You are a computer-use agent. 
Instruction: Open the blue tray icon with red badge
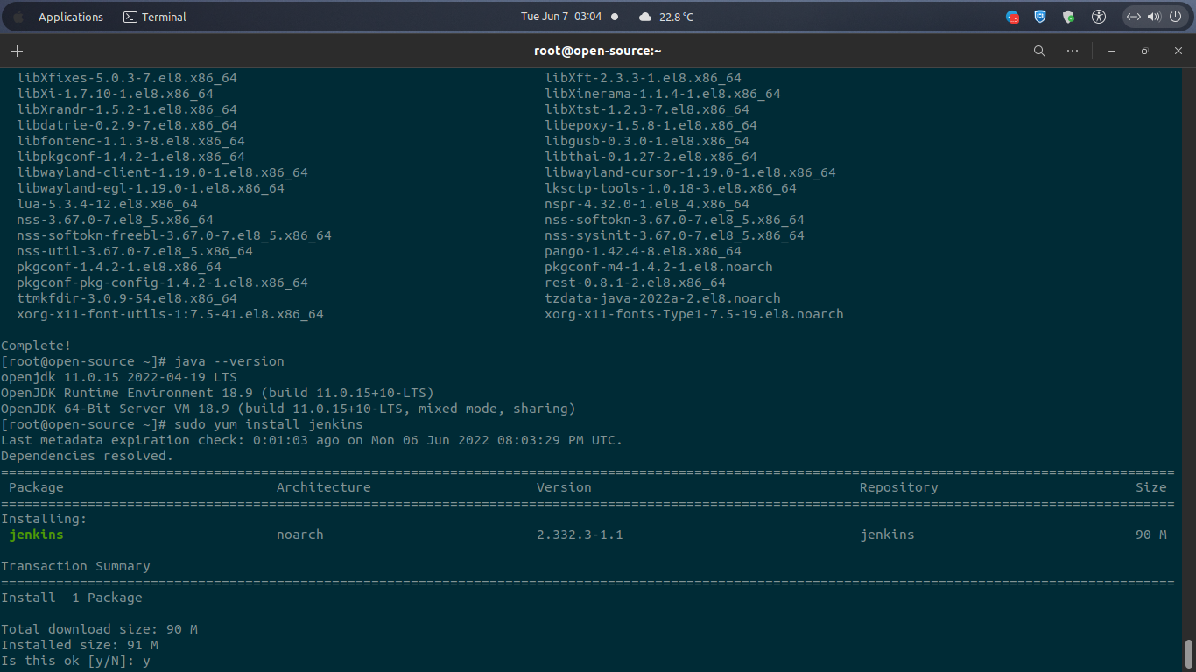tap(1012, 17)
